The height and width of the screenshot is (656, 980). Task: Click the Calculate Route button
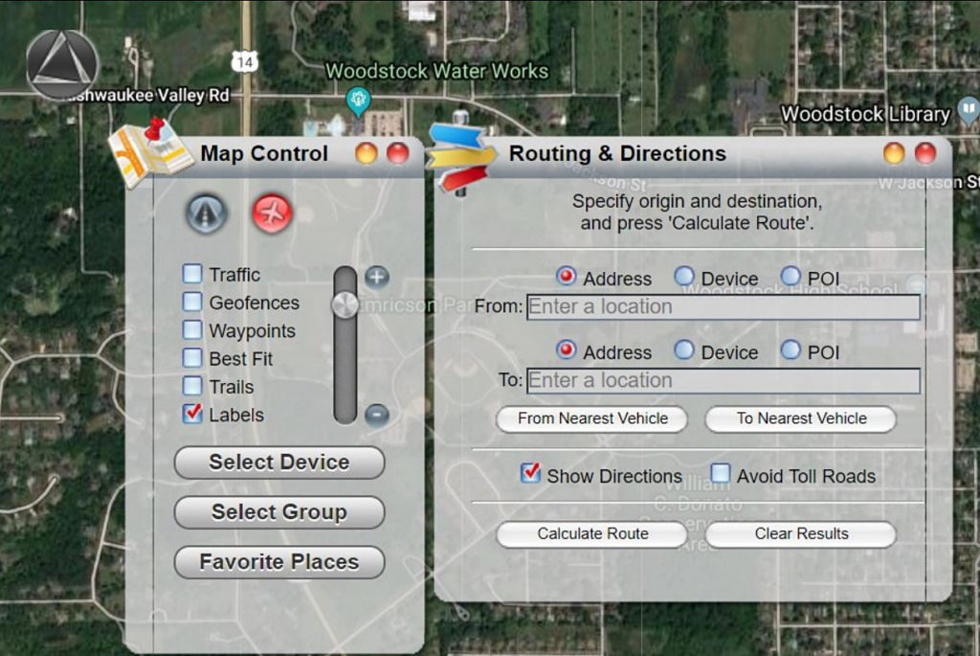pyautogui.click(x=591, y=534)
